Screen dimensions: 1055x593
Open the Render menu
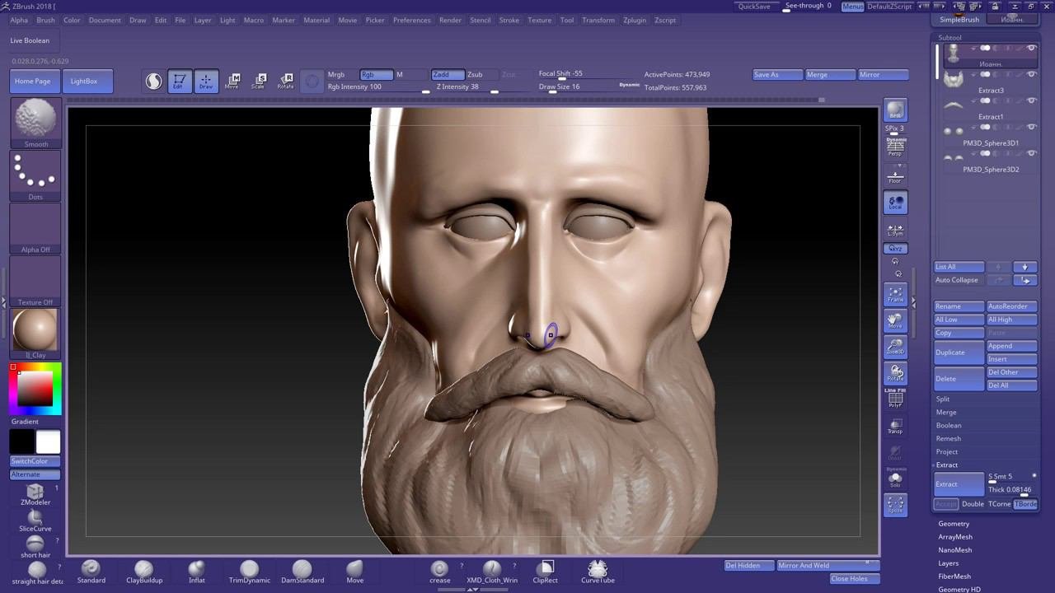pos(450,20)
